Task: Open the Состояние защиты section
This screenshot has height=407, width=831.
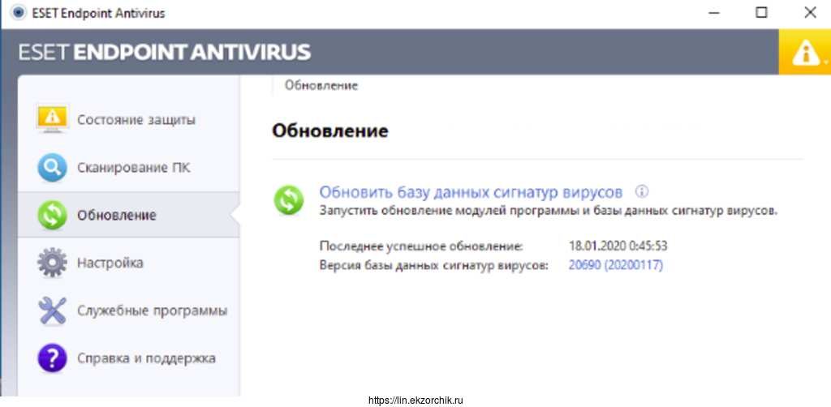Action: 136,120
